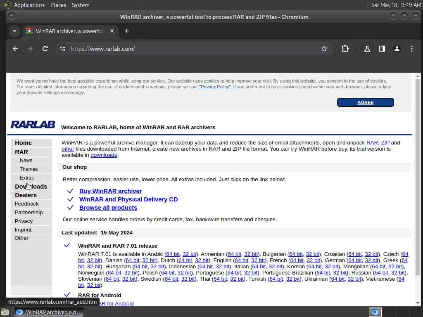The width and height of the screenshot is (423, 317).
Task: Click the scrollbar up arrow
Action: pos(418,76)
